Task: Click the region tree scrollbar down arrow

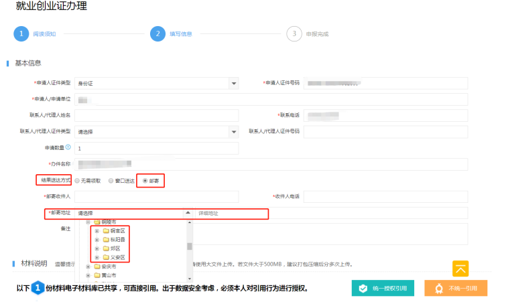Action: click(190, 279)
